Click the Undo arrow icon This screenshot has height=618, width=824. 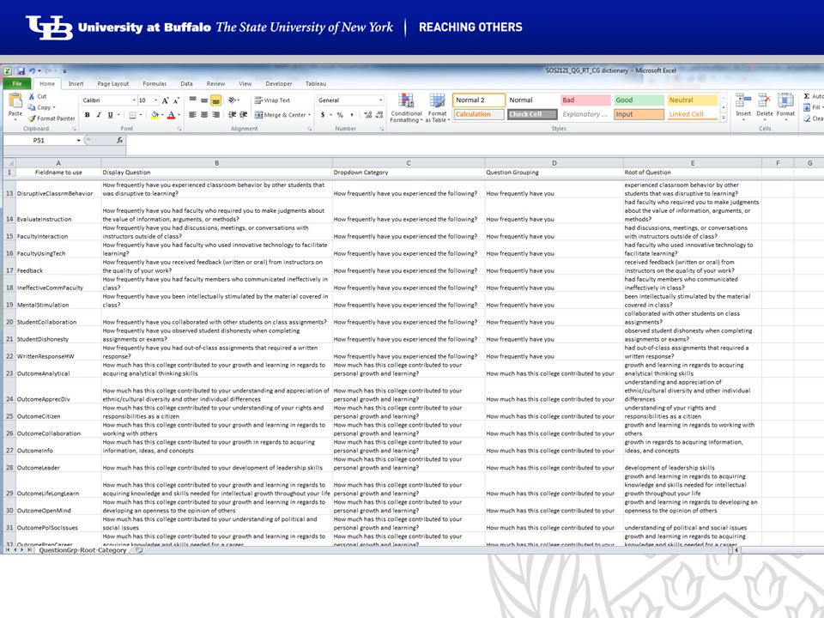point(32,71)
